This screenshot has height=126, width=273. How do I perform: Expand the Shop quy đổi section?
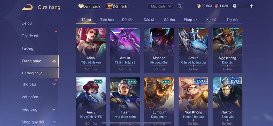54,122
